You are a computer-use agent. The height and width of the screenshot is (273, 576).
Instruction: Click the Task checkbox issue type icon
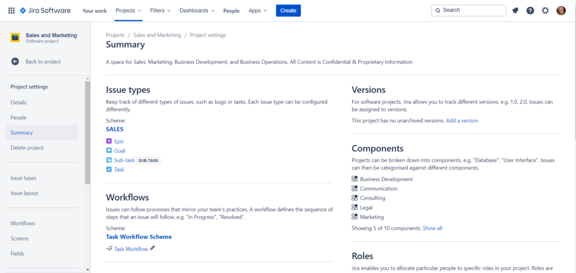coord(109,170)
